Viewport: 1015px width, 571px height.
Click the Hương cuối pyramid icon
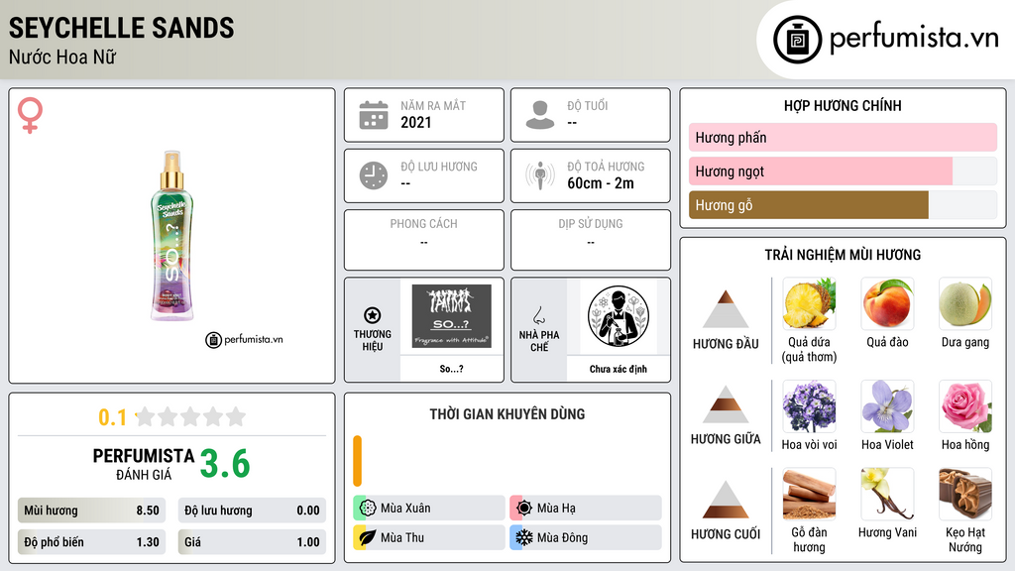coord(726,500)
